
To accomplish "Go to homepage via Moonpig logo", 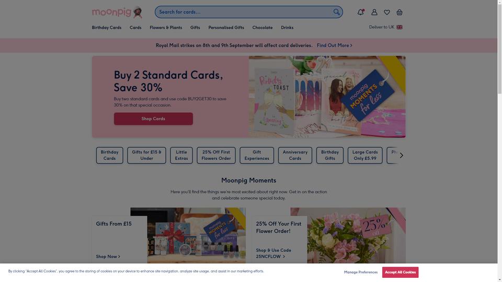I will point(117,12).
